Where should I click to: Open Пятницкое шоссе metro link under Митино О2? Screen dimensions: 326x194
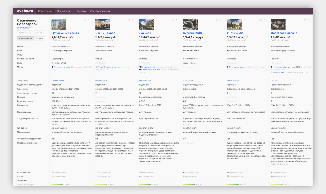[x=237, y=67]
